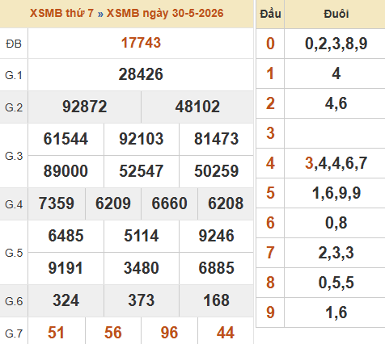Select G.4 number 7359

(57, 203)
